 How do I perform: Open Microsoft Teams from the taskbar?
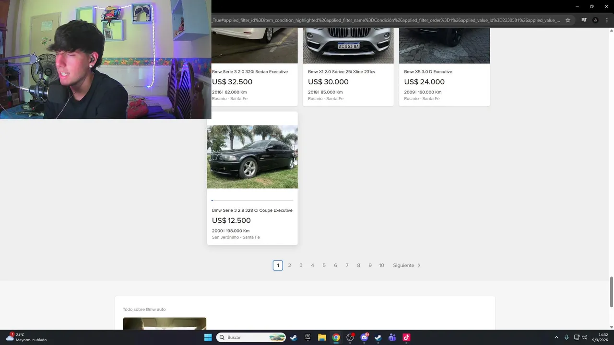pyautogui.click(x=392, y=337)
